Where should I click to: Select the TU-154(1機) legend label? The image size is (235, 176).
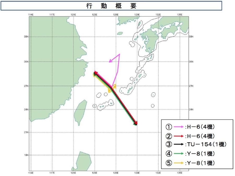[x=204, y=145]
